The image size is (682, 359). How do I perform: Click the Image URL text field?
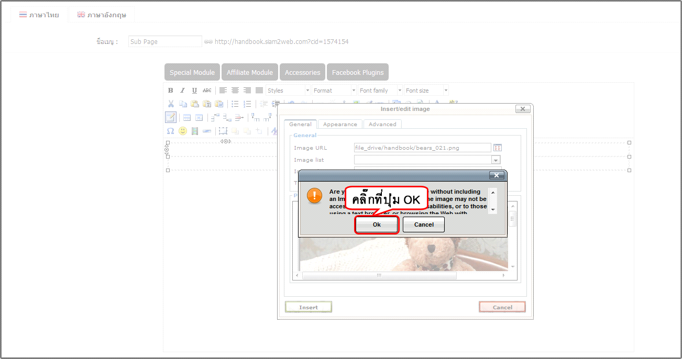click(423, 148)
